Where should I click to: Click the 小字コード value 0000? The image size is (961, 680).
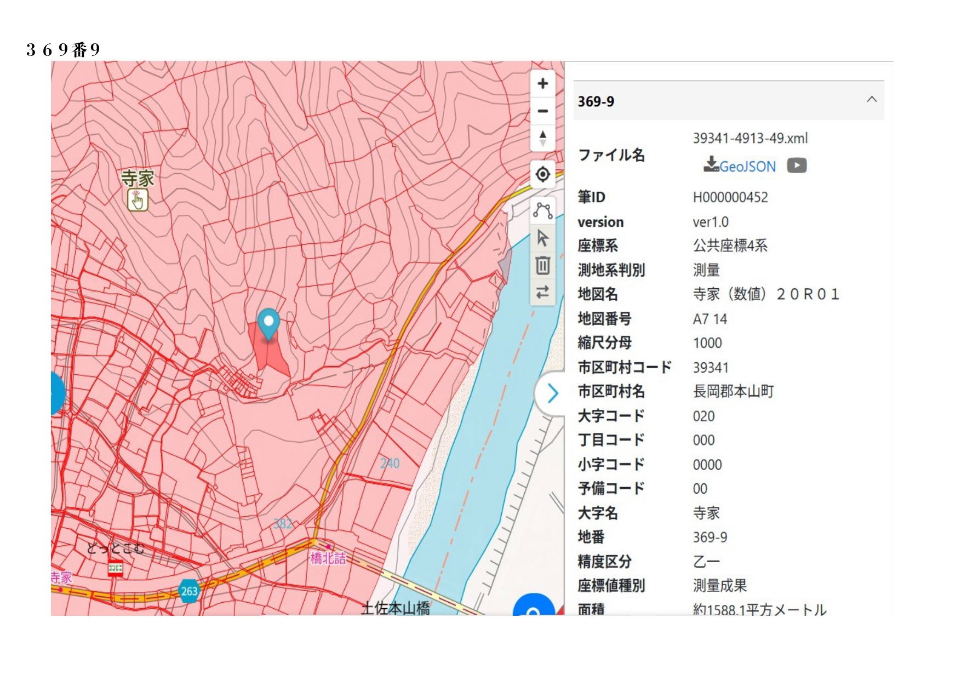point(707,465)
